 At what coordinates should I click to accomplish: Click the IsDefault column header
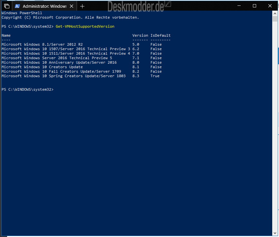(160, 35)
